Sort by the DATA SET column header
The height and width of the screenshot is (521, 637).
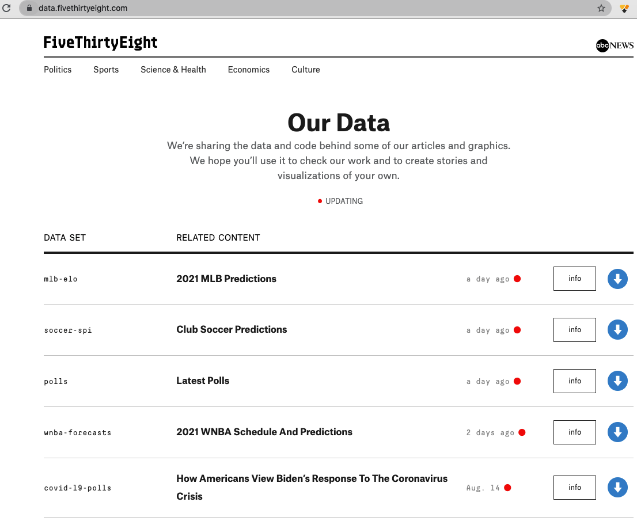pyautogui.click(x=65, y=238)
